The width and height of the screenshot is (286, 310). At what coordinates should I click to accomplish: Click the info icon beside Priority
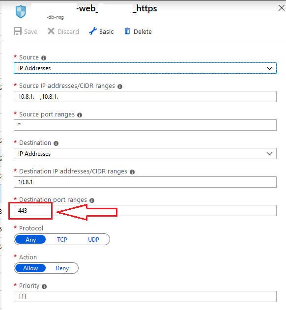pyautogui.click(x=44, y=286)
